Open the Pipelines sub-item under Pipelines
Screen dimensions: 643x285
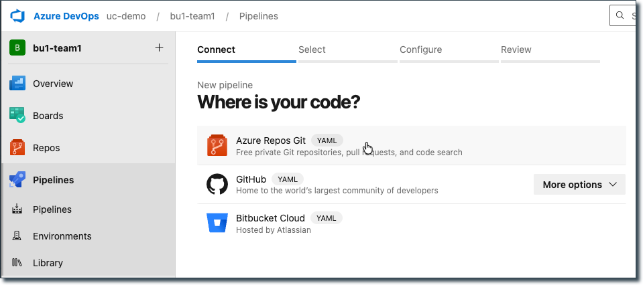52,209
